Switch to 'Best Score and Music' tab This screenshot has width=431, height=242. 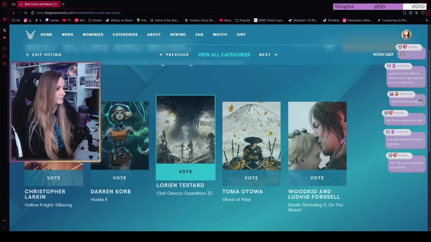pyautogui.click(x=38, y=4)
